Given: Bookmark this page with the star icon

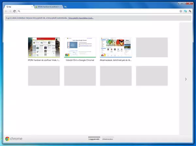Looking at the screenshot, I should [x=181, y=11].
